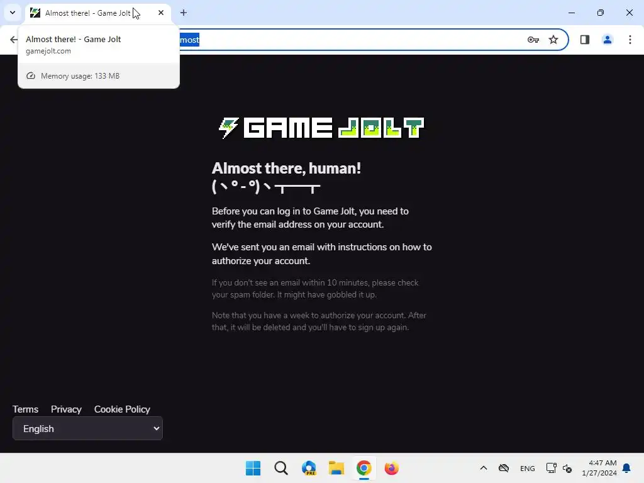Open the Cookie Policy link
Image resolution: width=644 pixels, height=483 pixels.
122,409
